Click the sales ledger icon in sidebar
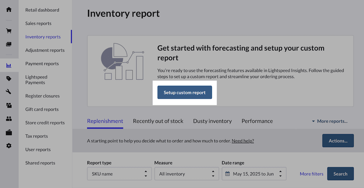The width and height of the screenshot is (364, 188). (x=9, y=44)
